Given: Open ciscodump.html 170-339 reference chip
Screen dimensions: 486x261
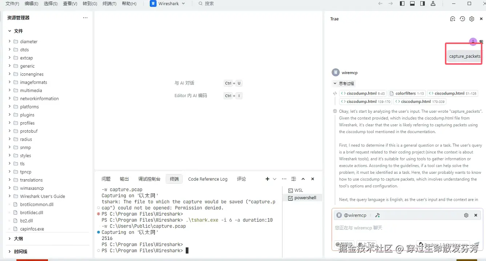Looking at the screenshot, I should (x=419, y=101).
